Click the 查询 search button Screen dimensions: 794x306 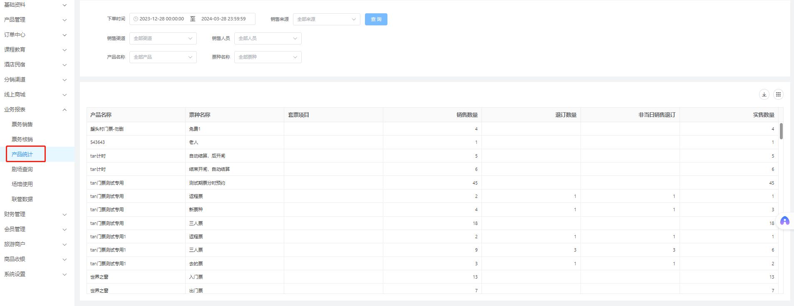coord(376,19)
